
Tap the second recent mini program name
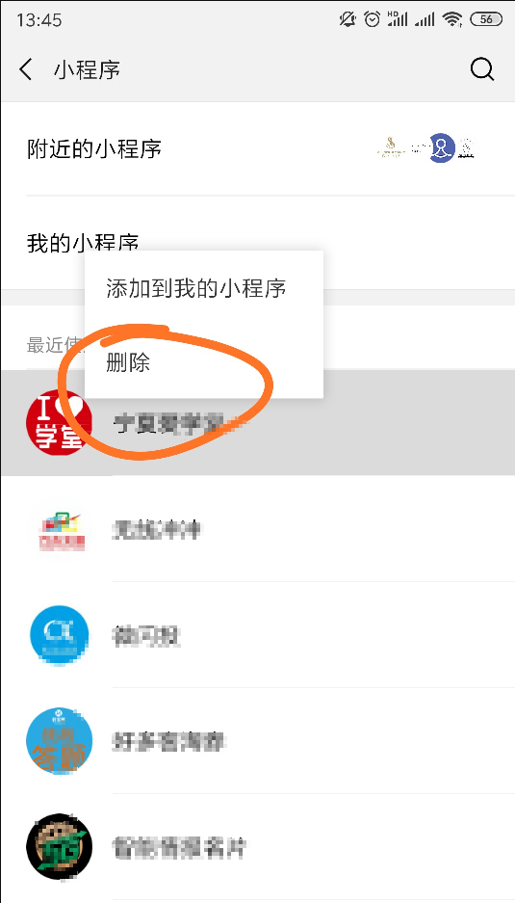(x=157, y=529)
